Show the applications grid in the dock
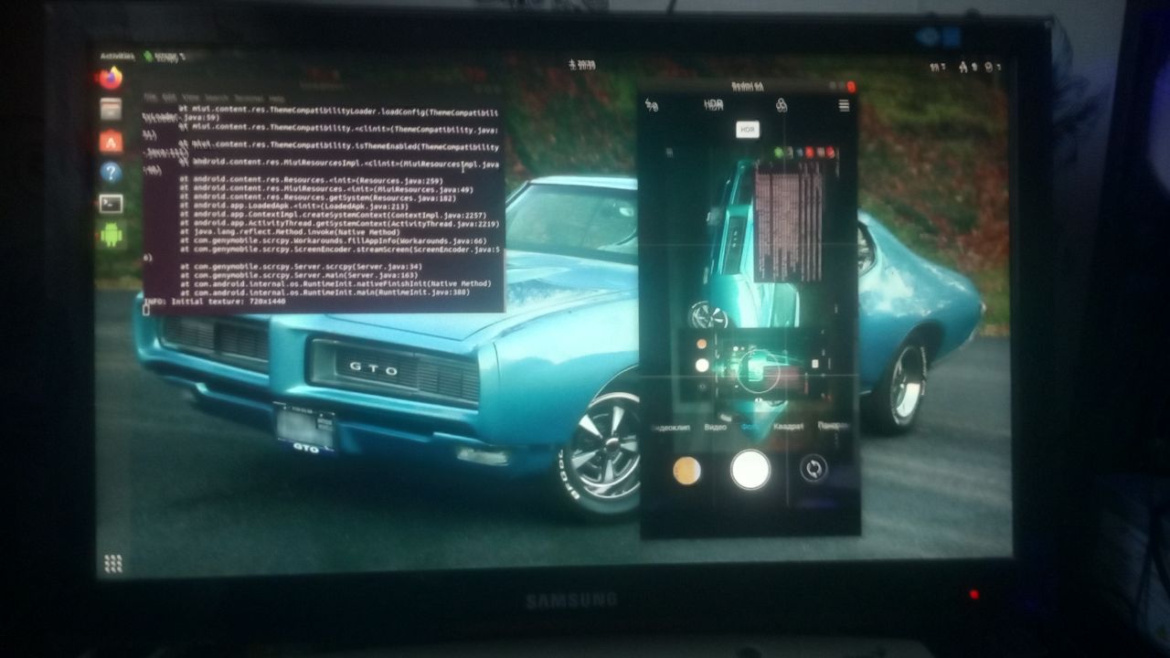 (x=112, y=564)
